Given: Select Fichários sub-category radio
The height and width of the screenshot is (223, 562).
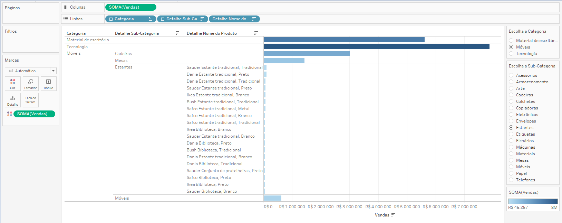Looking at the screenshot, I should (x=511, y=141).
